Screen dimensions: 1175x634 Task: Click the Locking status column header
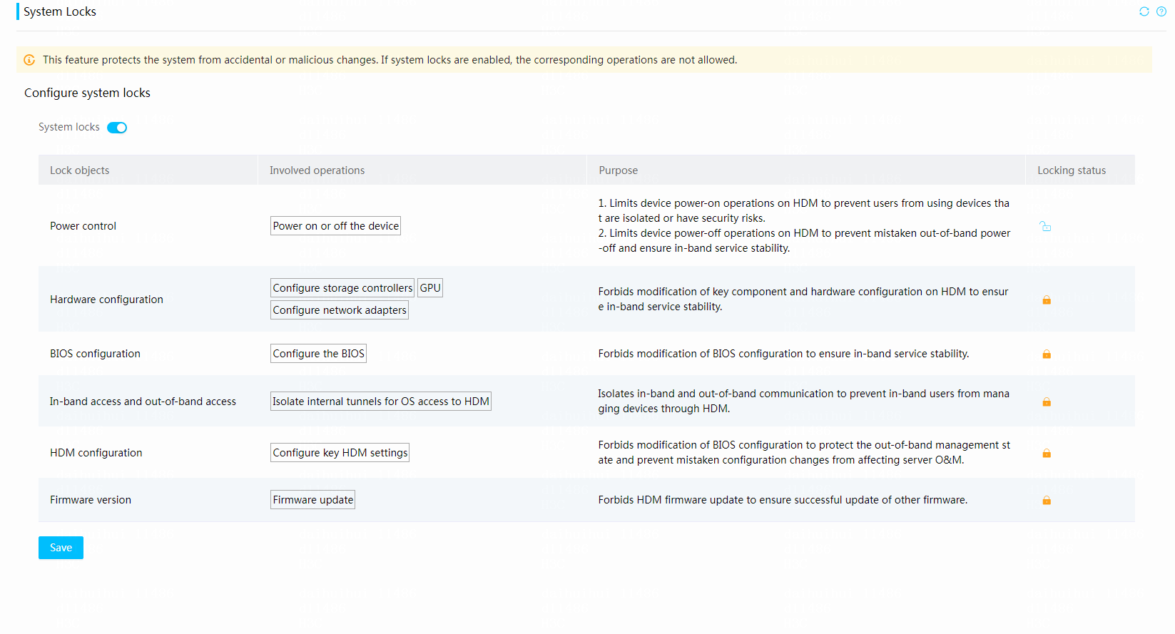(1072, 170)
